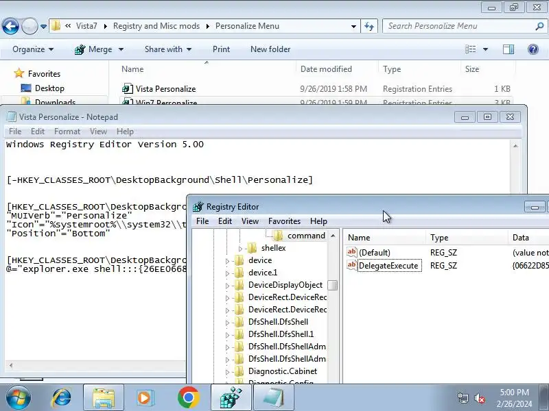This screenshot has height=411, width=549.
Task: Launch Internet Explorer from the taskbar
Action: 60,398
